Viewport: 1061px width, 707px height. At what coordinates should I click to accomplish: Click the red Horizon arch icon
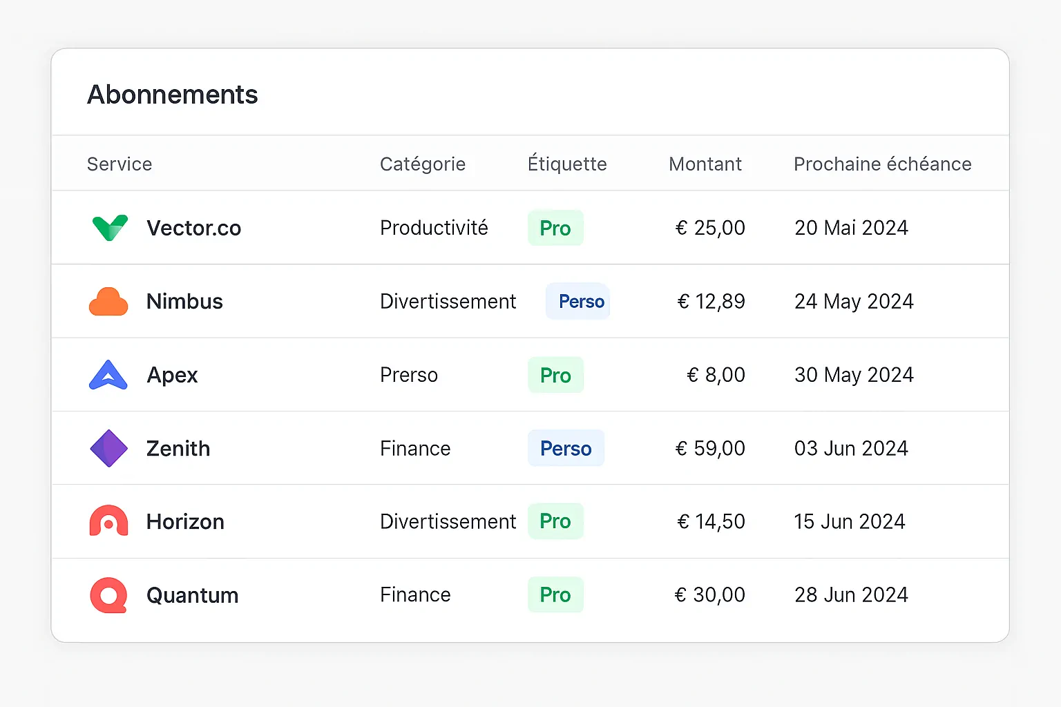(108, 521)
